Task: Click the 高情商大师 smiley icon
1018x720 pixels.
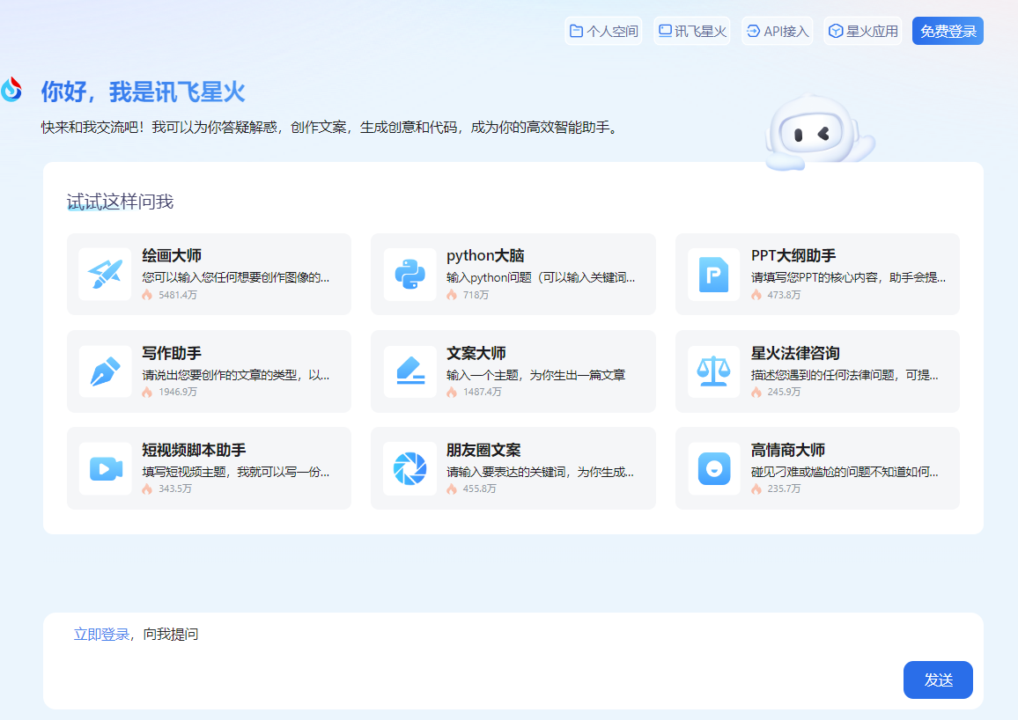Action: [714, 468]
